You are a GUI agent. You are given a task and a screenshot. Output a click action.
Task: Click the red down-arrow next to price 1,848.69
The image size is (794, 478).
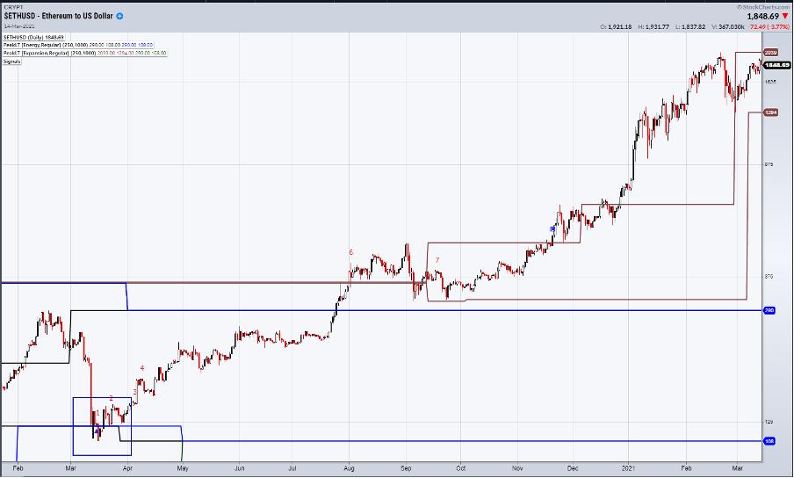(x=785, y=17)
